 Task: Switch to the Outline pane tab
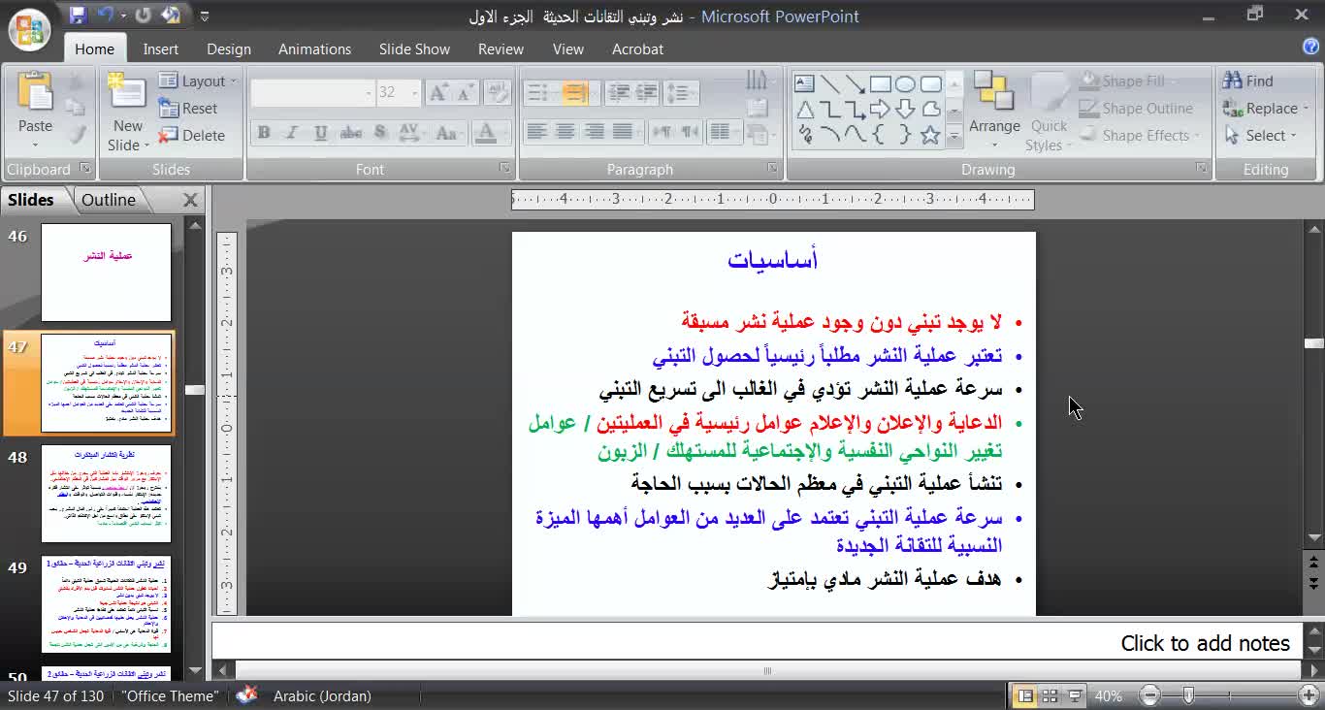tap(109, 200)
